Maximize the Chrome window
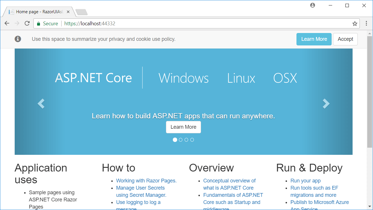Image resolution: width=373 pixels, height=210 pixels. (x=347, y=5)
